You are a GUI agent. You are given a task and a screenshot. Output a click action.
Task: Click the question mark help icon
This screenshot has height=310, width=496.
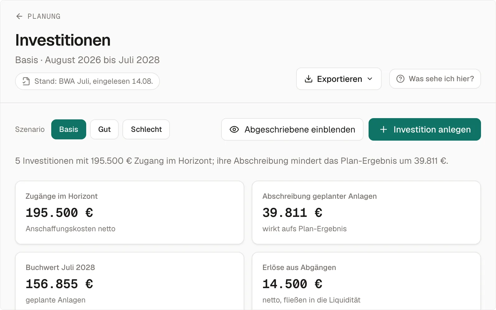[x=400, y=79]
